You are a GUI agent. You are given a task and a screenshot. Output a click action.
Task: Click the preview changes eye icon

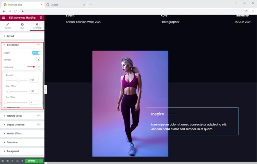tap(22, 161)
